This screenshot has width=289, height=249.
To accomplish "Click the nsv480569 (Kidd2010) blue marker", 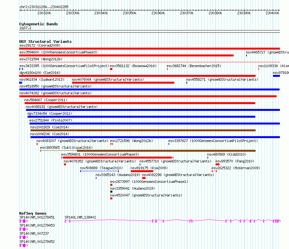I will [208, 158].
